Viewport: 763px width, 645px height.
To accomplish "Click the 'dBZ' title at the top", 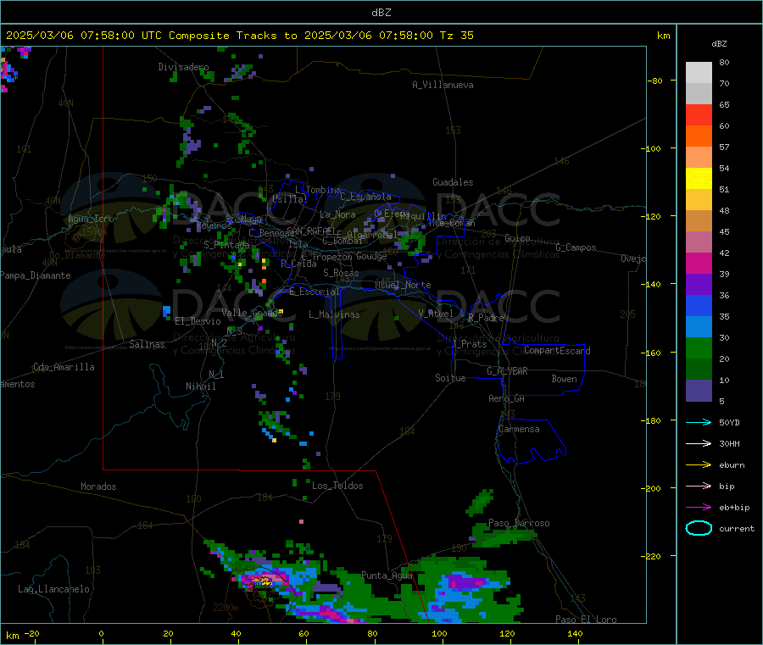I will pyautogui.click(x=381, y=13).
